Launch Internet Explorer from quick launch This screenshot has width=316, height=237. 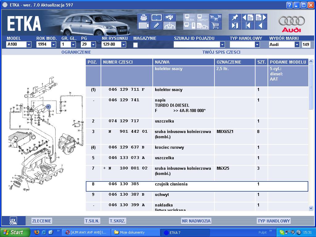point(44,232)
